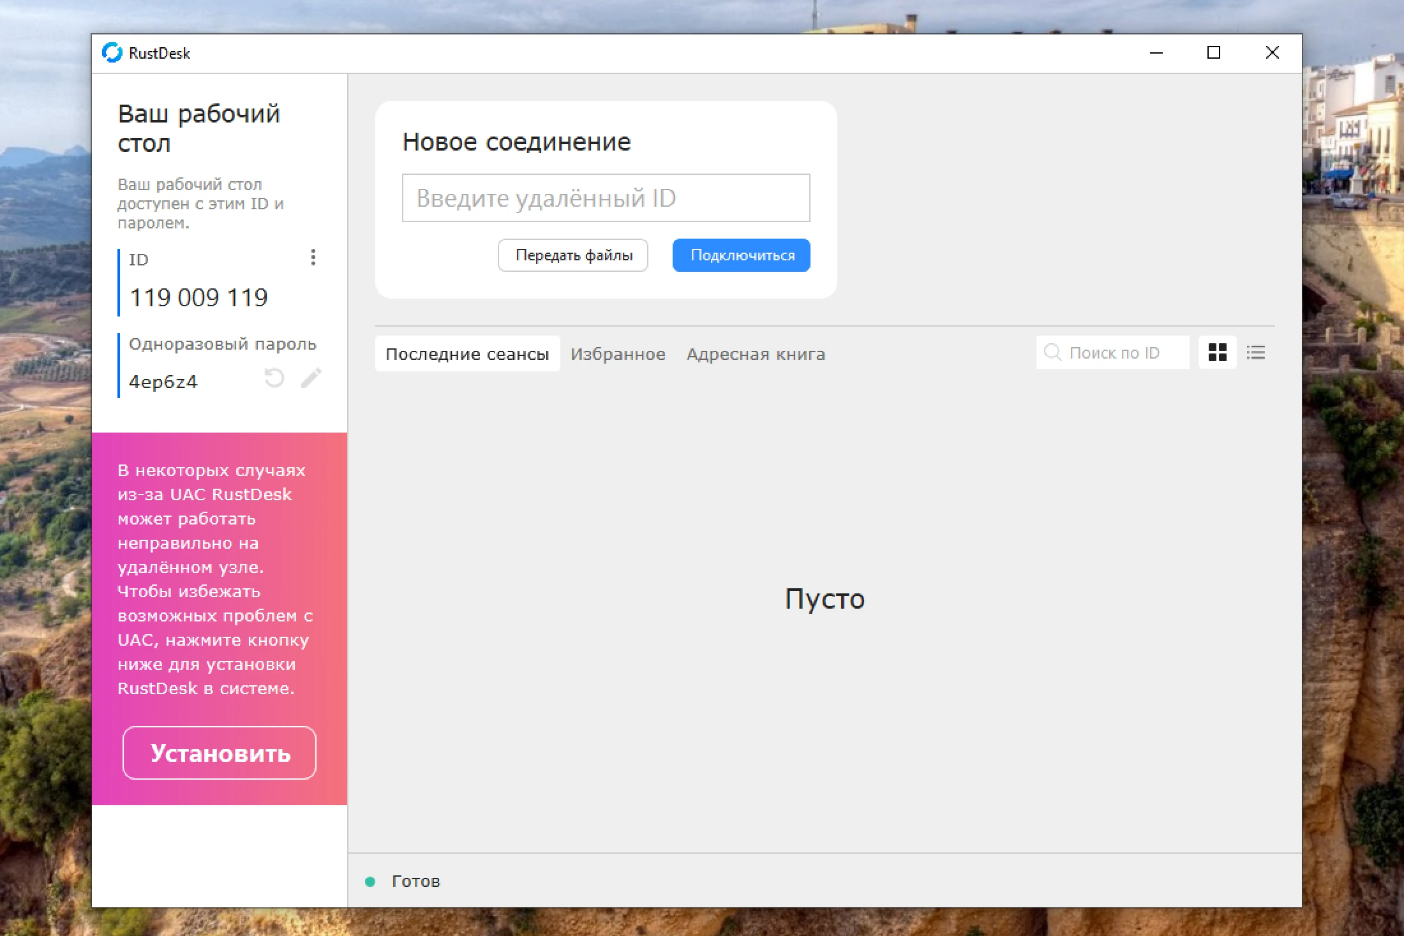Edit the password with pencil icon
Image resolution: width=1404 pixels, height=936 pixels.
pyautogui.click(x=311, y=378)
